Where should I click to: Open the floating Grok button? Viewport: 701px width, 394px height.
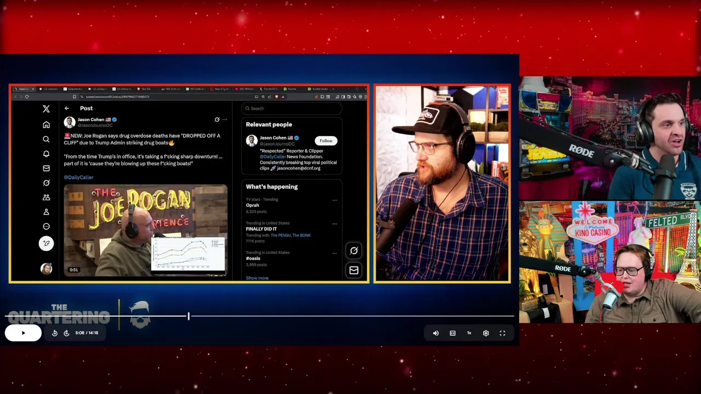(x=354, y=251)
